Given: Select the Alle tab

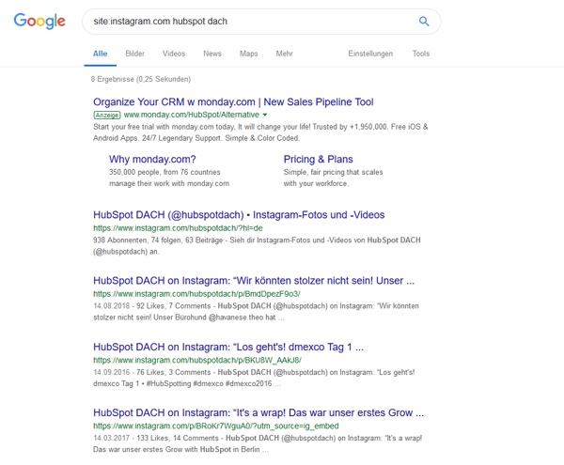Looking at the screenshot, I should (100, 54).
